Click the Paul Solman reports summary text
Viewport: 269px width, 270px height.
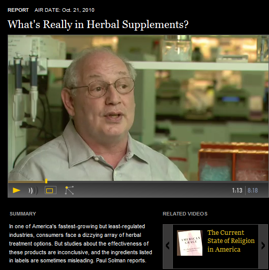click(121, 260)
